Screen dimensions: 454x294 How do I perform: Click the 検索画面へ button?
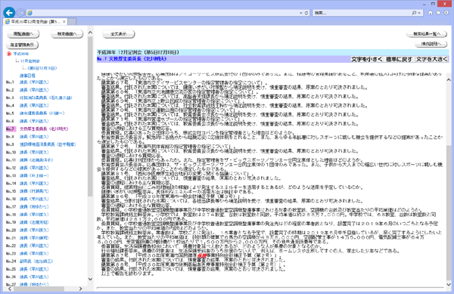point(67,34)
